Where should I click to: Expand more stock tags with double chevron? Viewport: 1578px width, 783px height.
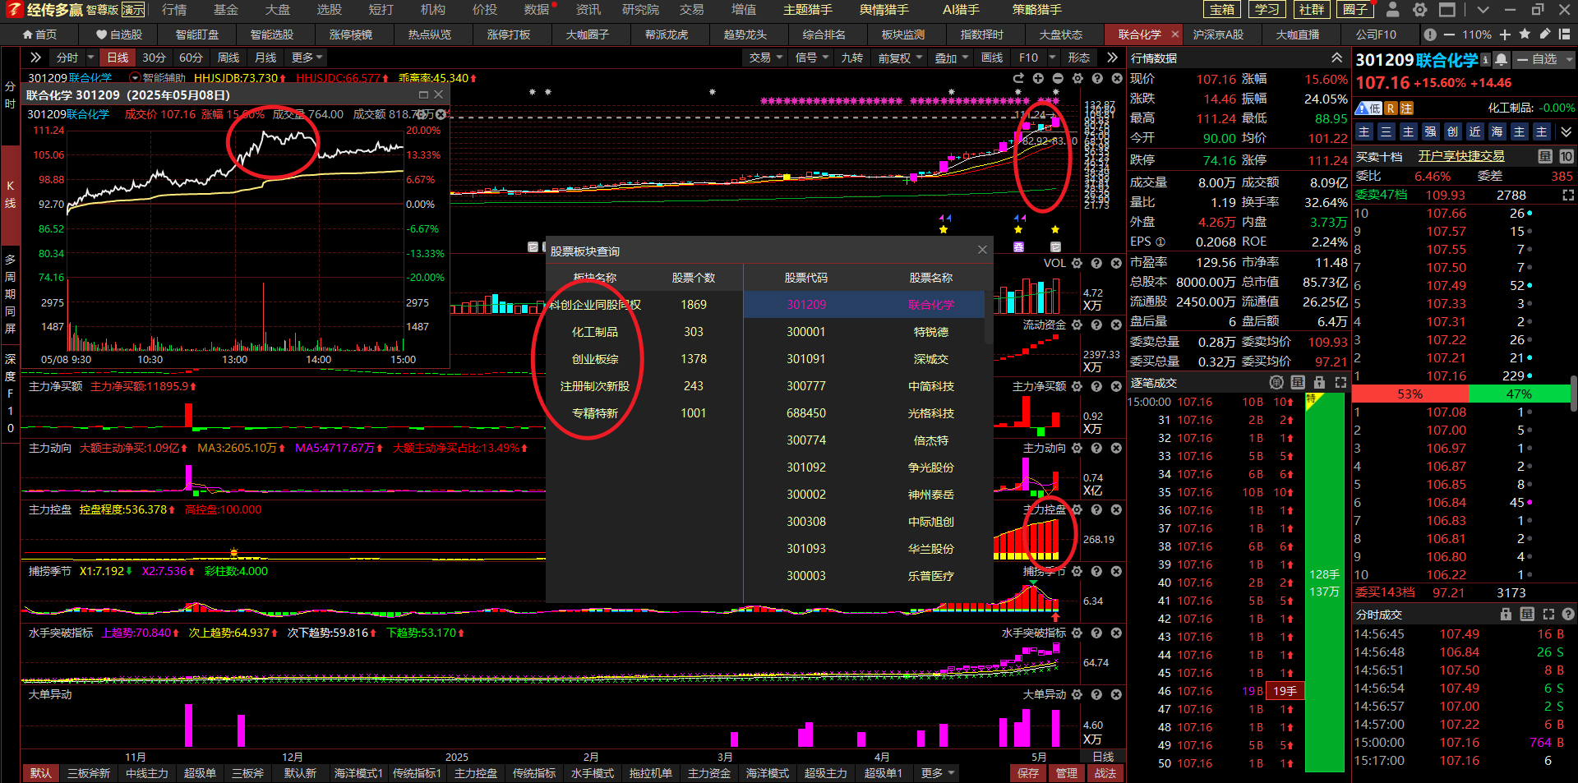1566,131
